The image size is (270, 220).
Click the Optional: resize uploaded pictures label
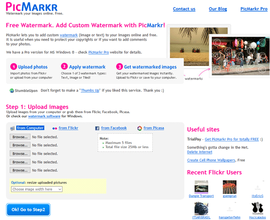tap(39, 183)
